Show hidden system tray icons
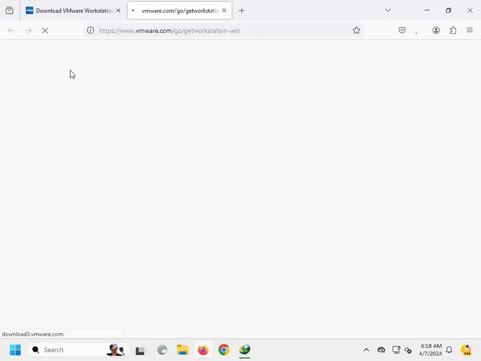The width and height of the screenshot is (481, 361). tap(366, 350)
